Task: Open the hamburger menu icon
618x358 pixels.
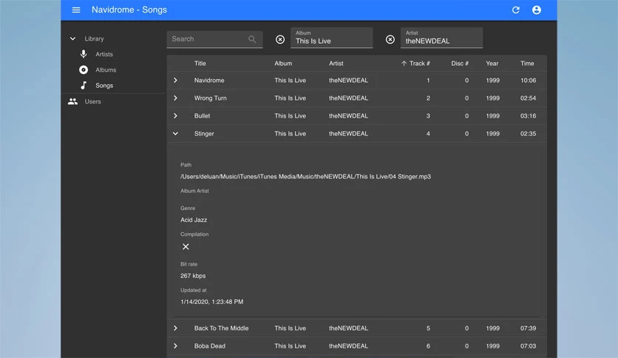Action: [x=76, y=10]
